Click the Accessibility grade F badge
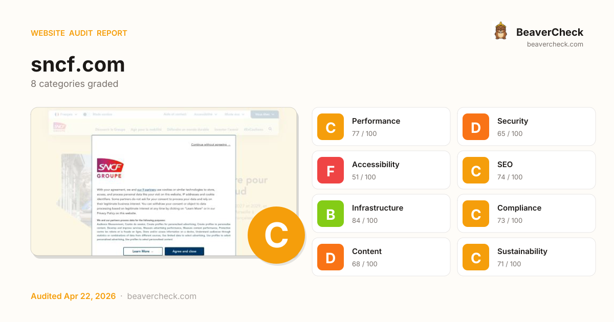This screenshot has width=614, height=322. click(331, 170)
